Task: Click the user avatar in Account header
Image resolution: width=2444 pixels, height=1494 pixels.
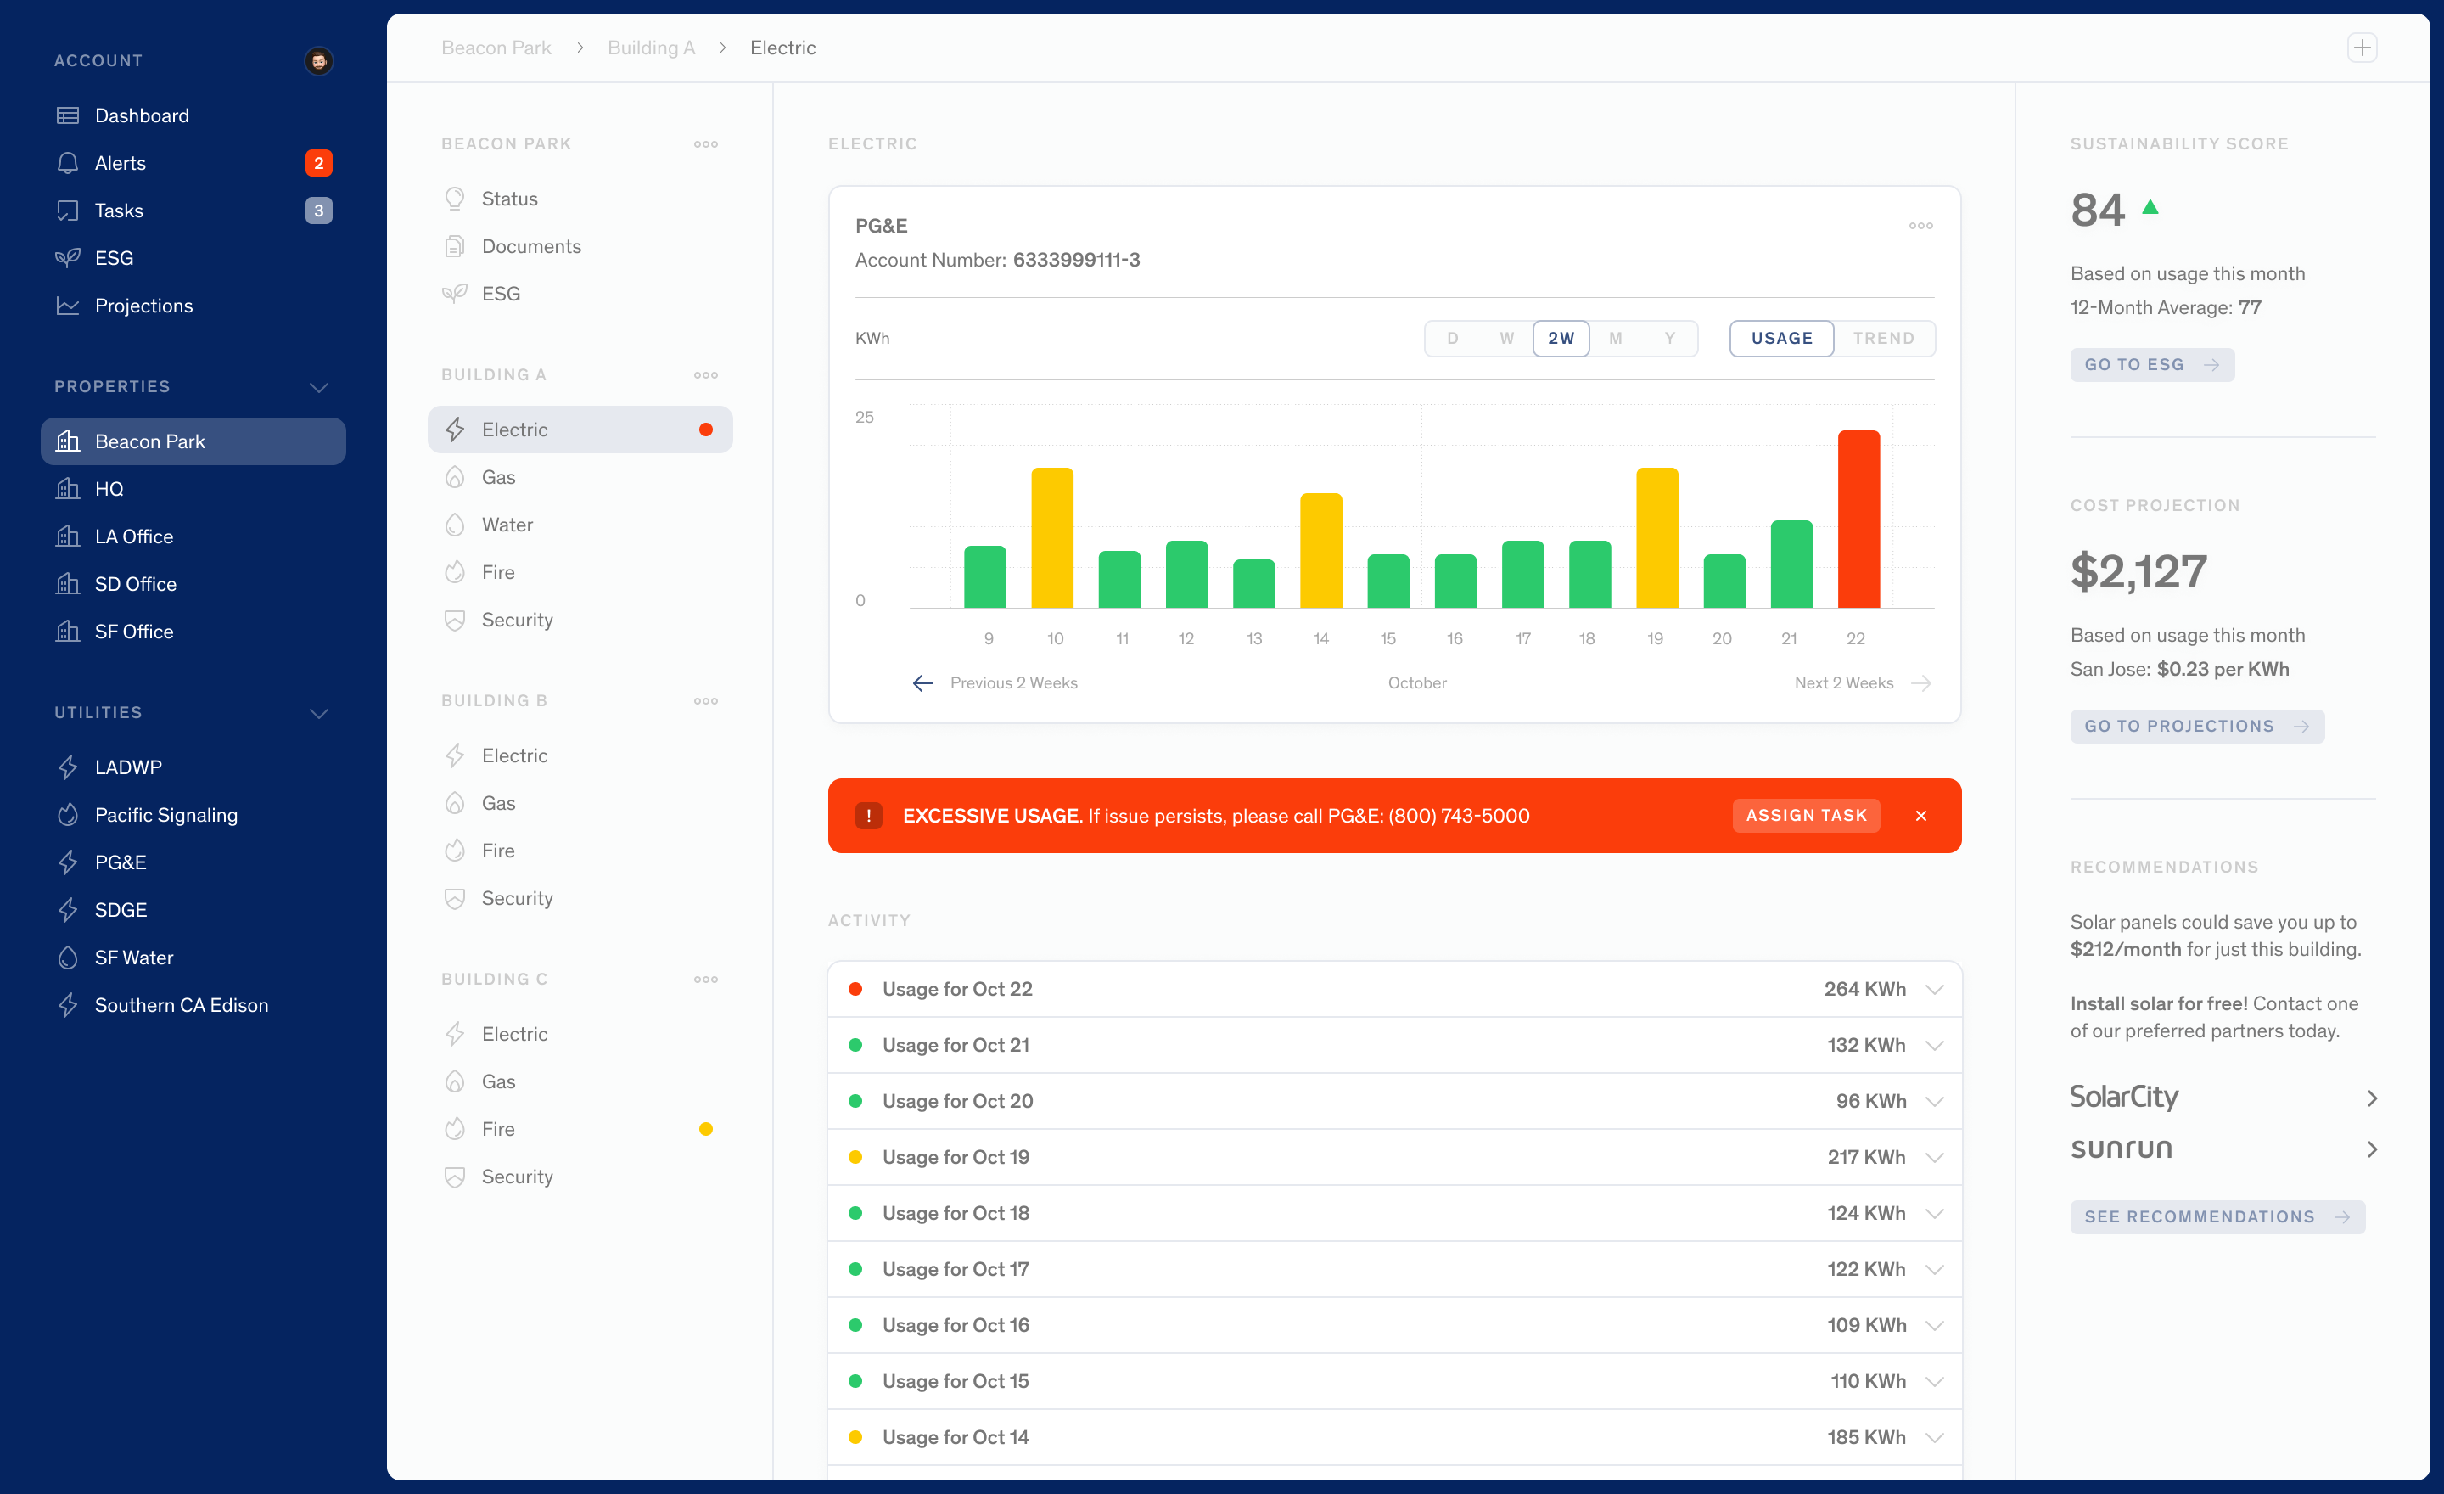Action: click(x=318, y=60)
